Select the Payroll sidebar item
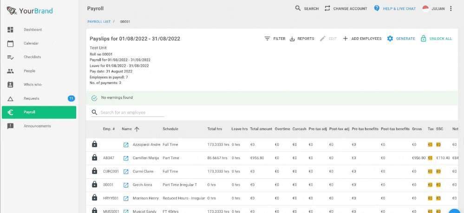This screenshot has height=213, width=464. coord(39,112)
